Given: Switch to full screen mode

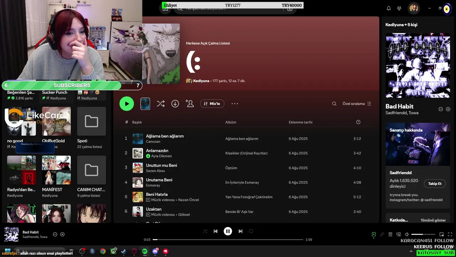Looking at the screenshot, I should pyautogui.click(x=450, y=235).
